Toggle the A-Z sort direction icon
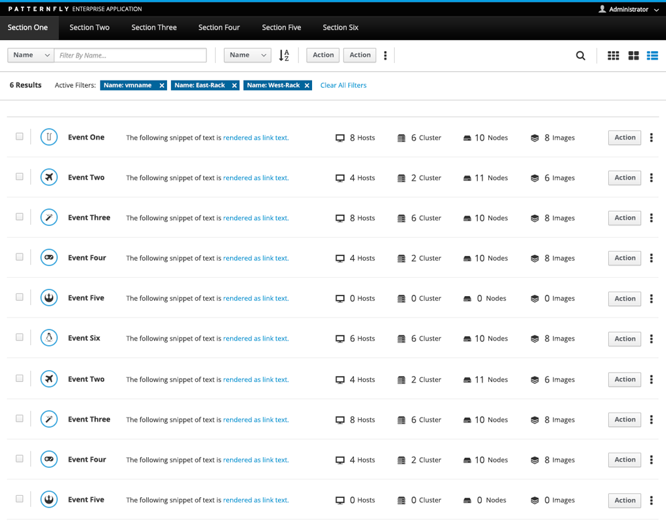The image size is (666, 524). (284, 55)
